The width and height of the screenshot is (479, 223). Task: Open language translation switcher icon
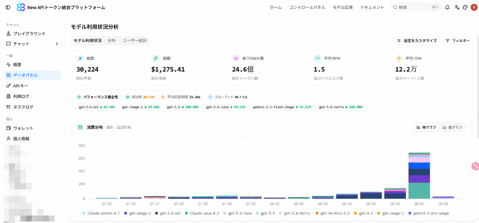[x=457, y=7]
